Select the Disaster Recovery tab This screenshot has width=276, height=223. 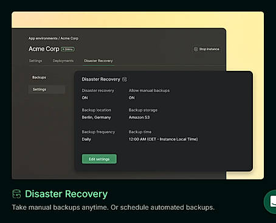click(98, 61)
